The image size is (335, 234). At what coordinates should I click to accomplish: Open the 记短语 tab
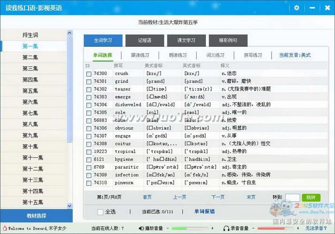pyautogui.click(x=145, y=41)
